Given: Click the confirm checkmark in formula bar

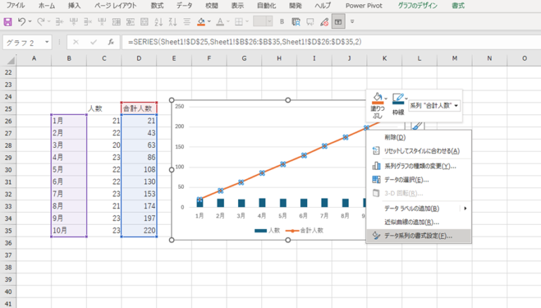Looking at the screenshot, I should 94,42.
